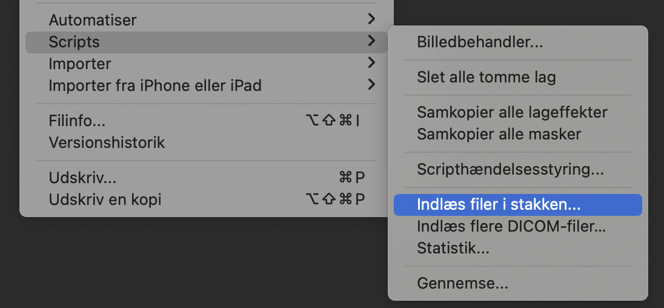
Task: Open Scripthændelsesstyring... dialog
Action: 510,169
